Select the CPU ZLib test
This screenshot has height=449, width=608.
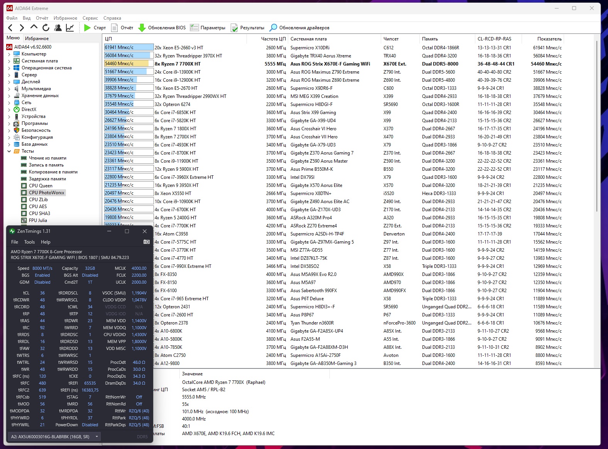(38, 200)
